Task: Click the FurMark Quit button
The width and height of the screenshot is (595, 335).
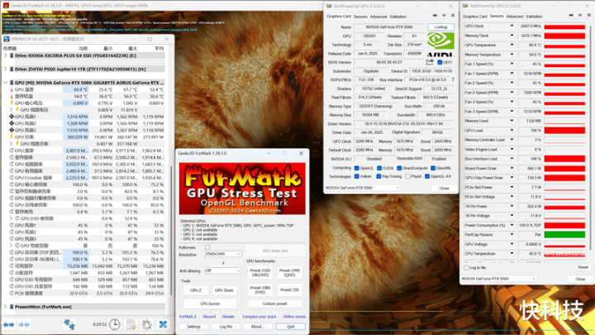Action: point(291,326)
